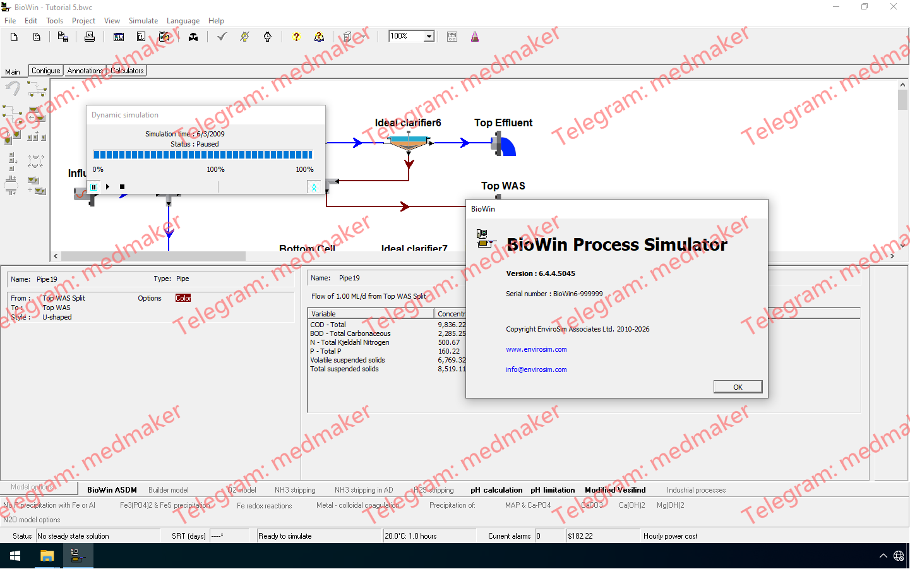Click the BioWin taskbar icon
The image size is (910, 569).
[x=78, y=556]
